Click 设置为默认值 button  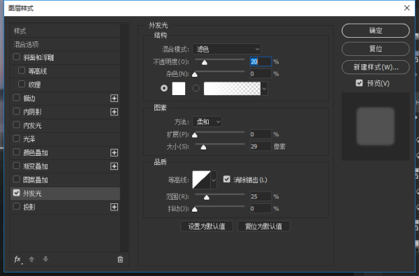207,226
